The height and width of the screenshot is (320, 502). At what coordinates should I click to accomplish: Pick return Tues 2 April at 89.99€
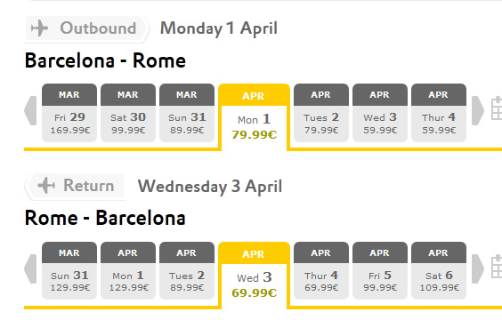tap(187, 271)
